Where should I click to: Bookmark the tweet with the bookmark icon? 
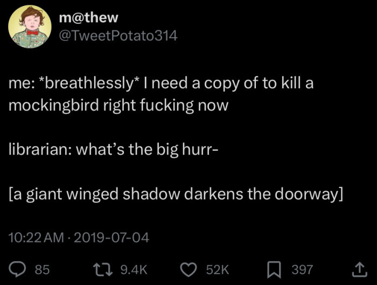274,269
